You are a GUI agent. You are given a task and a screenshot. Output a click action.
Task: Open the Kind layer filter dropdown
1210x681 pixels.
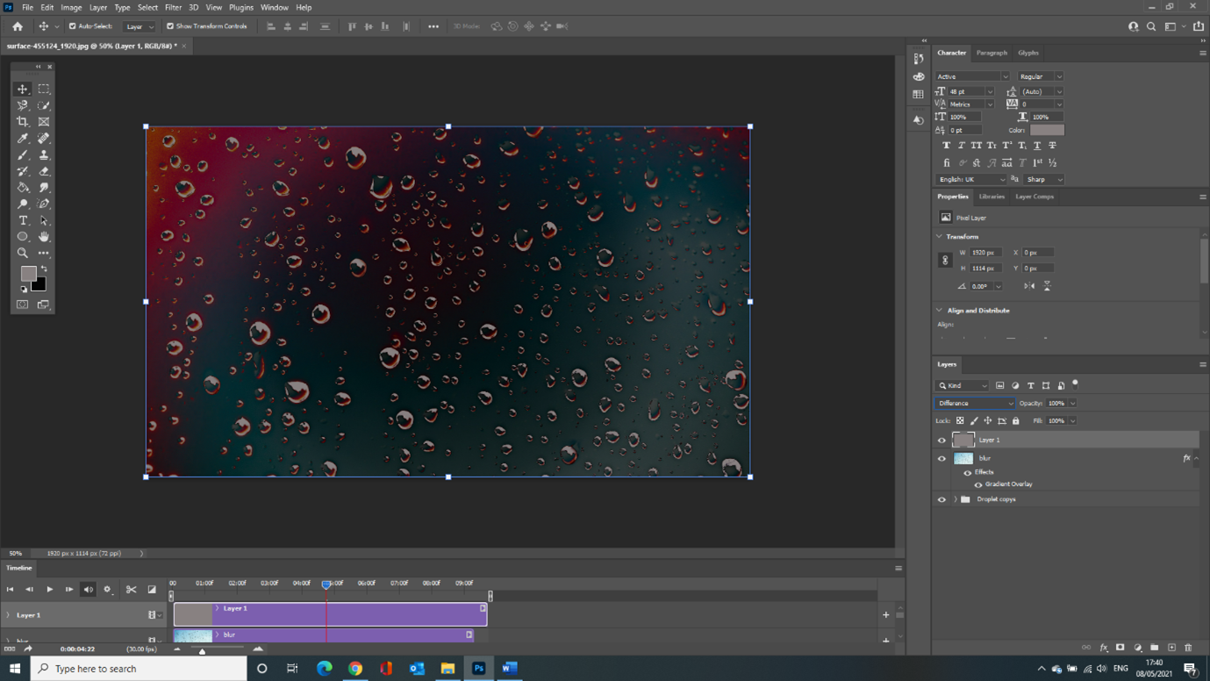[962, 385]
